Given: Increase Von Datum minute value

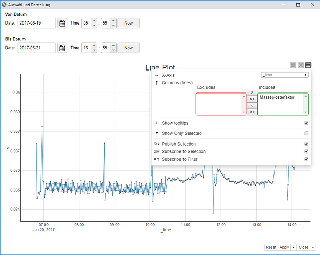Looking at the screenshot, I should click(113, 21).
